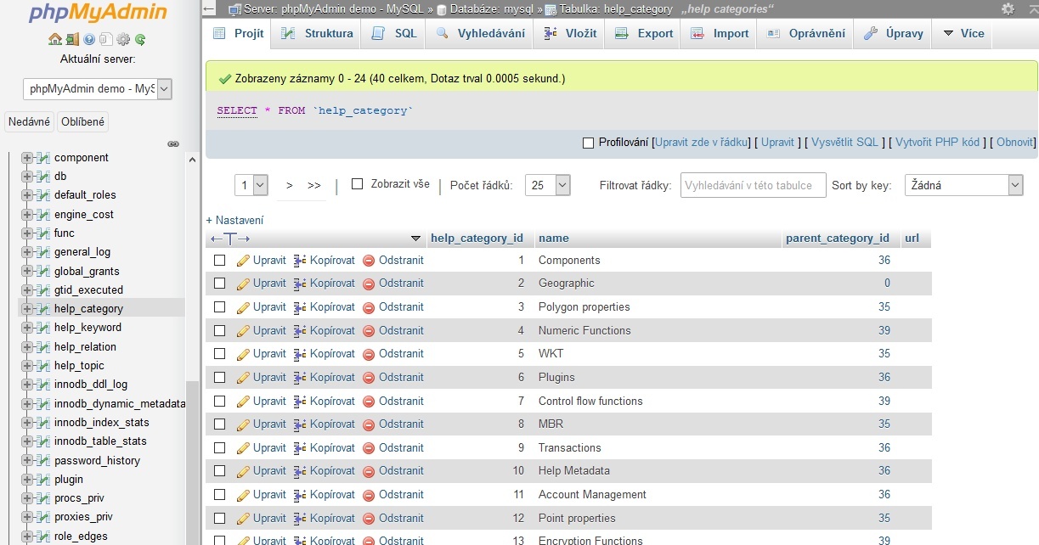The height and width of the screenshot is (545, 1039).
Task: Enable the Profilování checkbox
Action: [x=589, y=143]
